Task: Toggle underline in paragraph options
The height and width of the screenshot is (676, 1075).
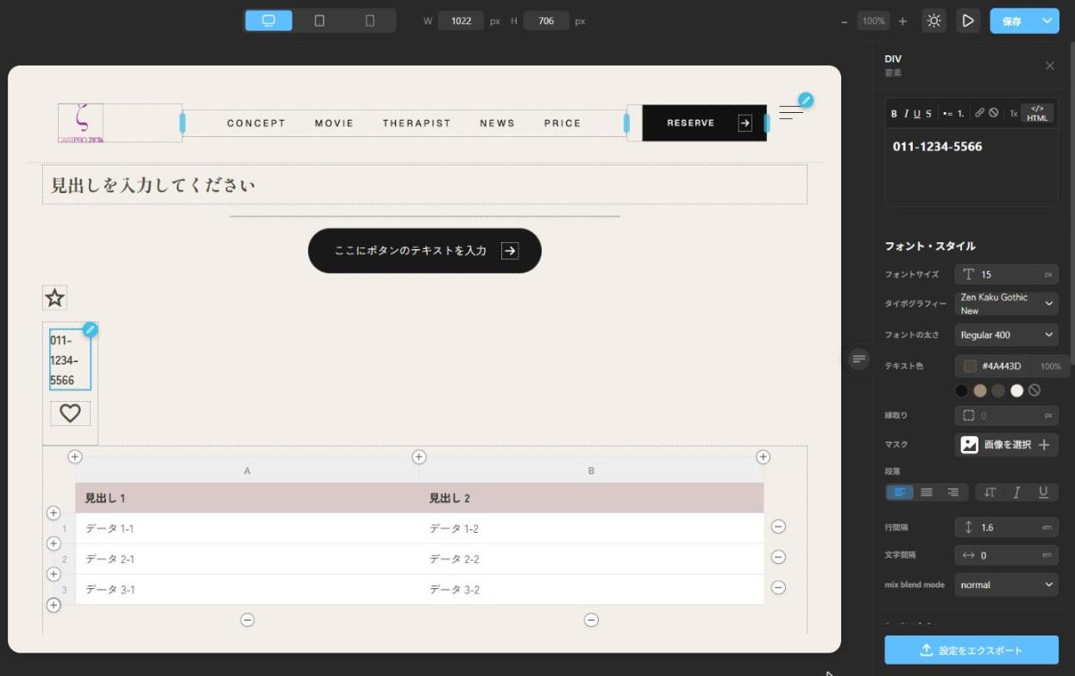Action: [x=1043, y=492]
